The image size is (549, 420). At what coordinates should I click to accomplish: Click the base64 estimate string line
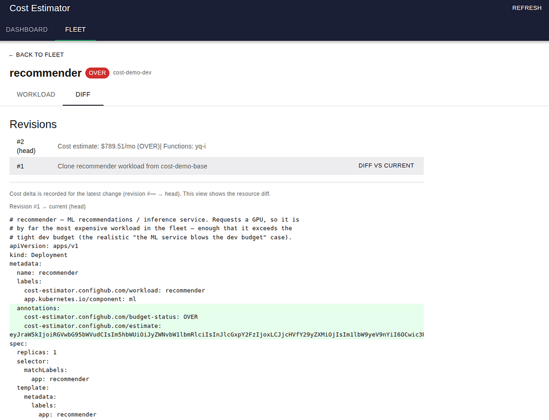(x=217, y=335)
